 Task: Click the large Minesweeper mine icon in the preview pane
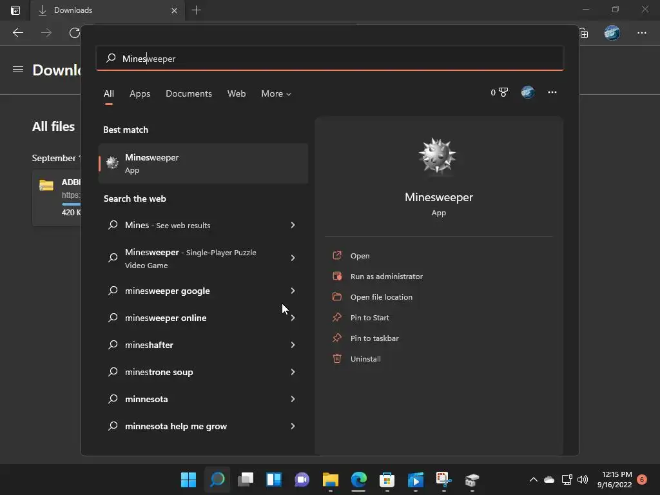click(438, 155)
